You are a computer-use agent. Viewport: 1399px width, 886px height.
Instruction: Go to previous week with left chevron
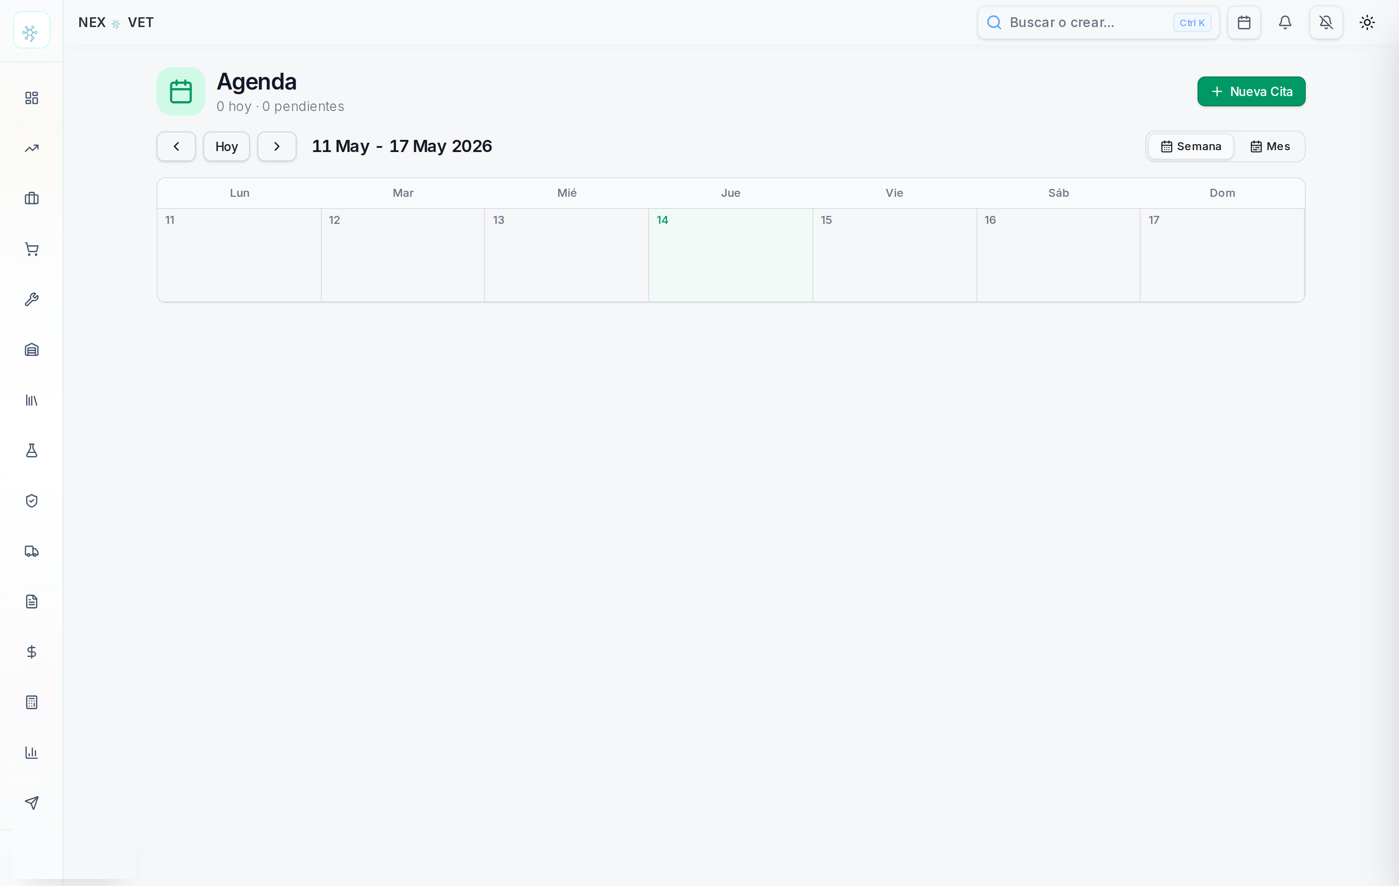[176, 146]
